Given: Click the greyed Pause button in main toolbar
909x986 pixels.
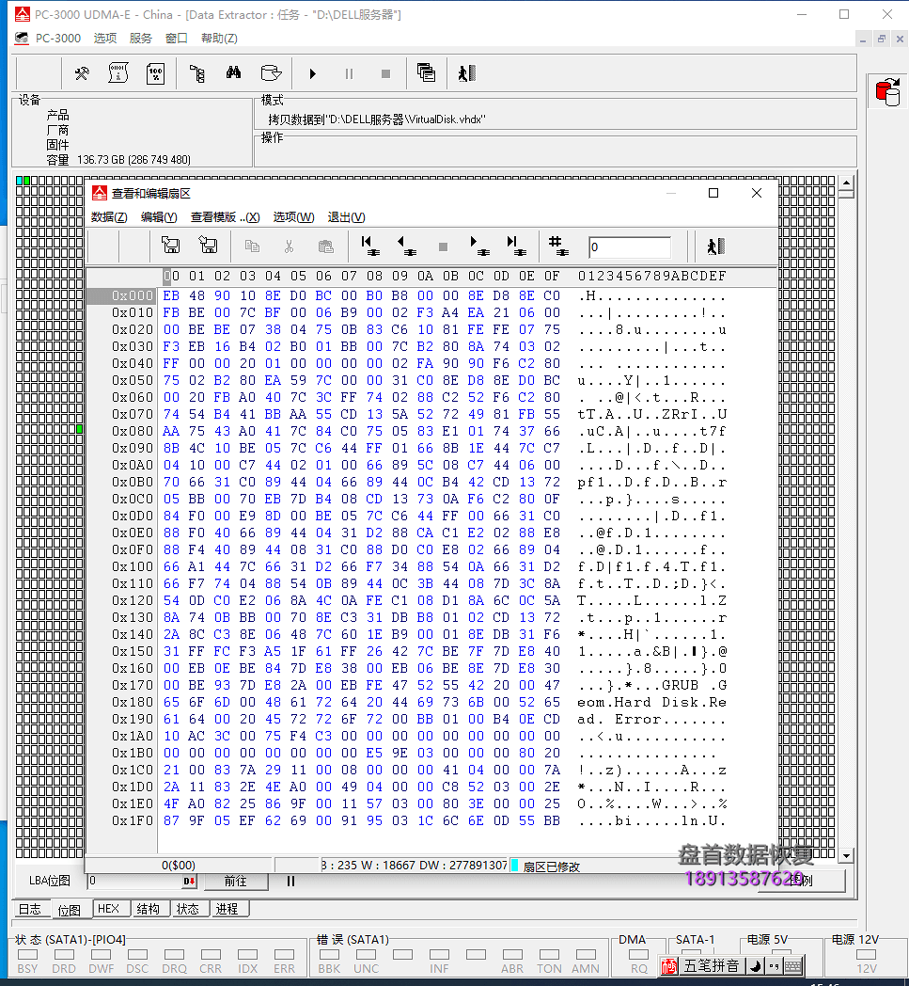Looking at the screenshot, I should pyautogui.click(x=350, y=73).
